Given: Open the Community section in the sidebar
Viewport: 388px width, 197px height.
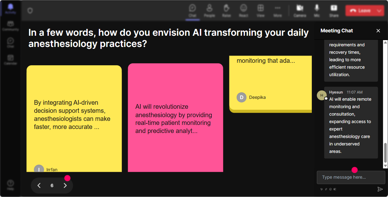Looking at the screenshot, I should tap(11, 26).
